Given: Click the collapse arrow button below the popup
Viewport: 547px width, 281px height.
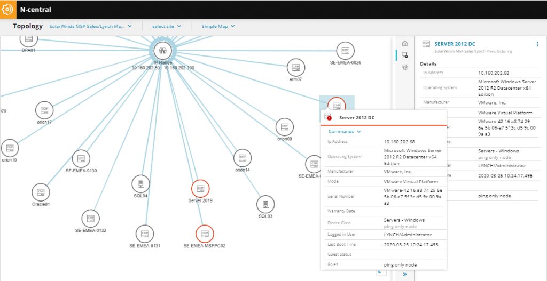Looking at the screenshot, I should tap(380, 272).
